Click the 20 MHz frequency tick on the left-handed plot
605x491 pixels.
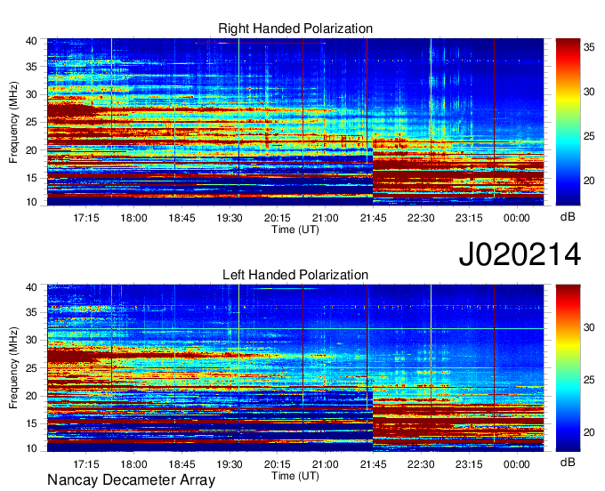pos(32,396)
